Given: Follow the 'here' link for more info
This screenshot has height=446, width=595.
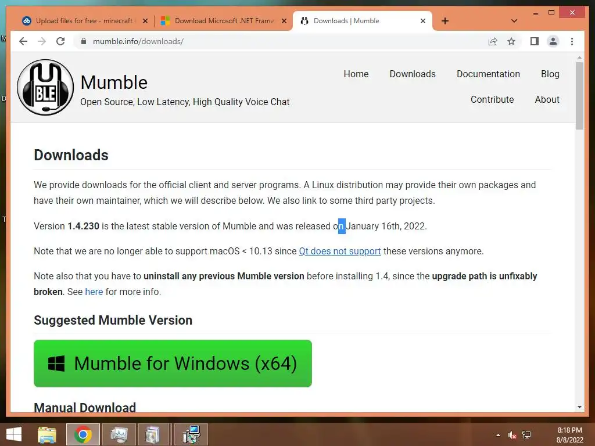Looking at the screenshot, I should click(x=94, y=292).
